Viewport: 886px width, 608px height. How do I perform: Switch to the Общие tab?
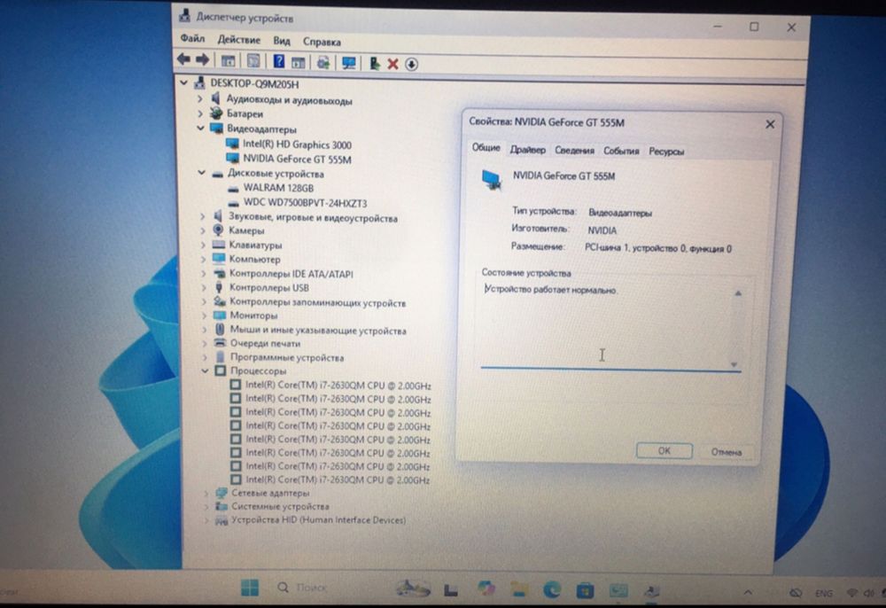(486, 147)
